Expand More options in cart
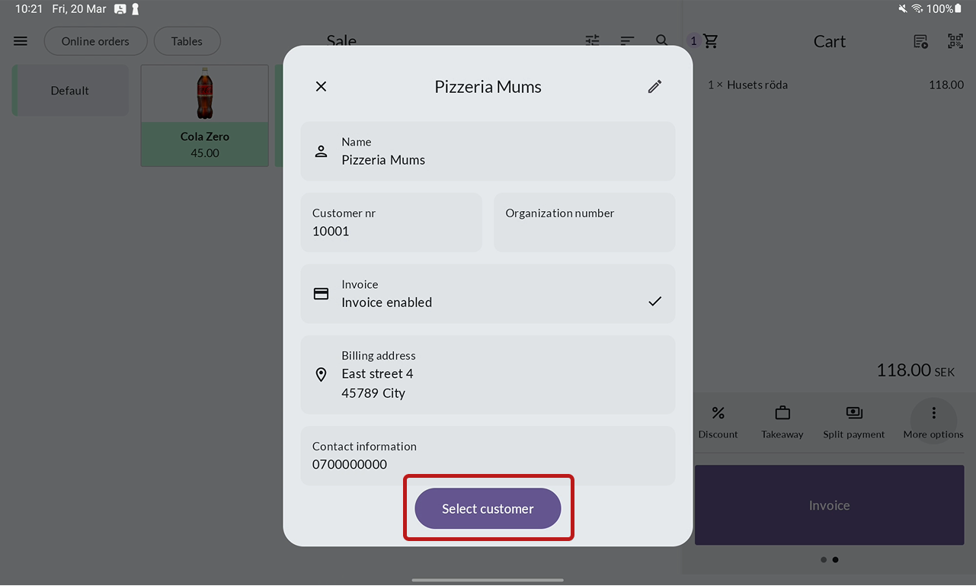The height and width of the screenshot is (586, 976). [x=933, y=421]
